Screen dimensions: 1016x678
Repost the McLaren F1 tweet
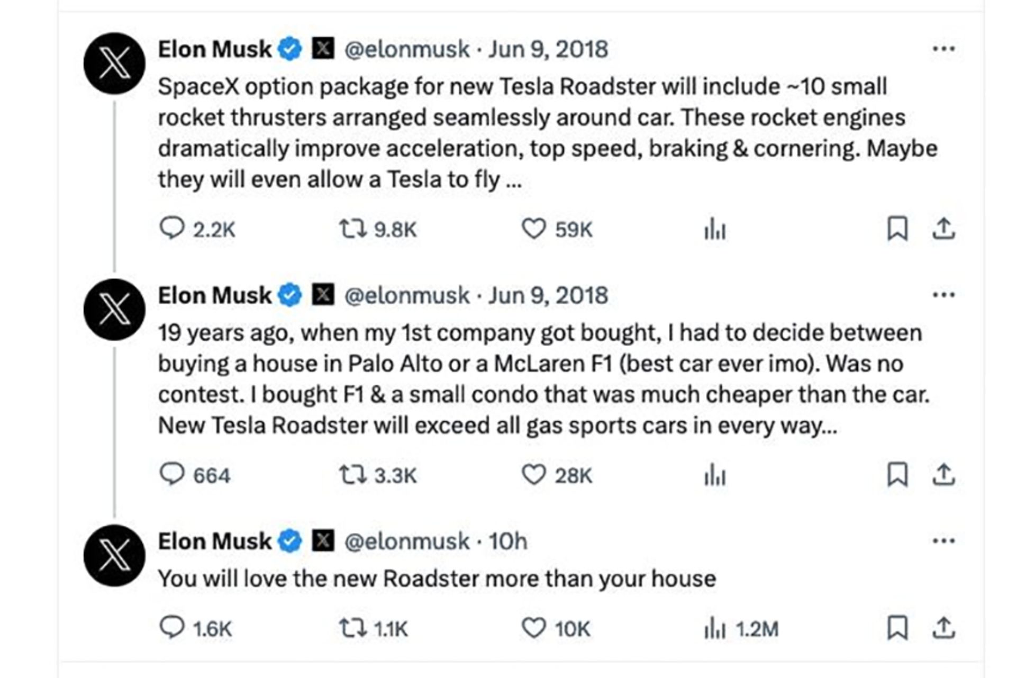click(352, 475)
